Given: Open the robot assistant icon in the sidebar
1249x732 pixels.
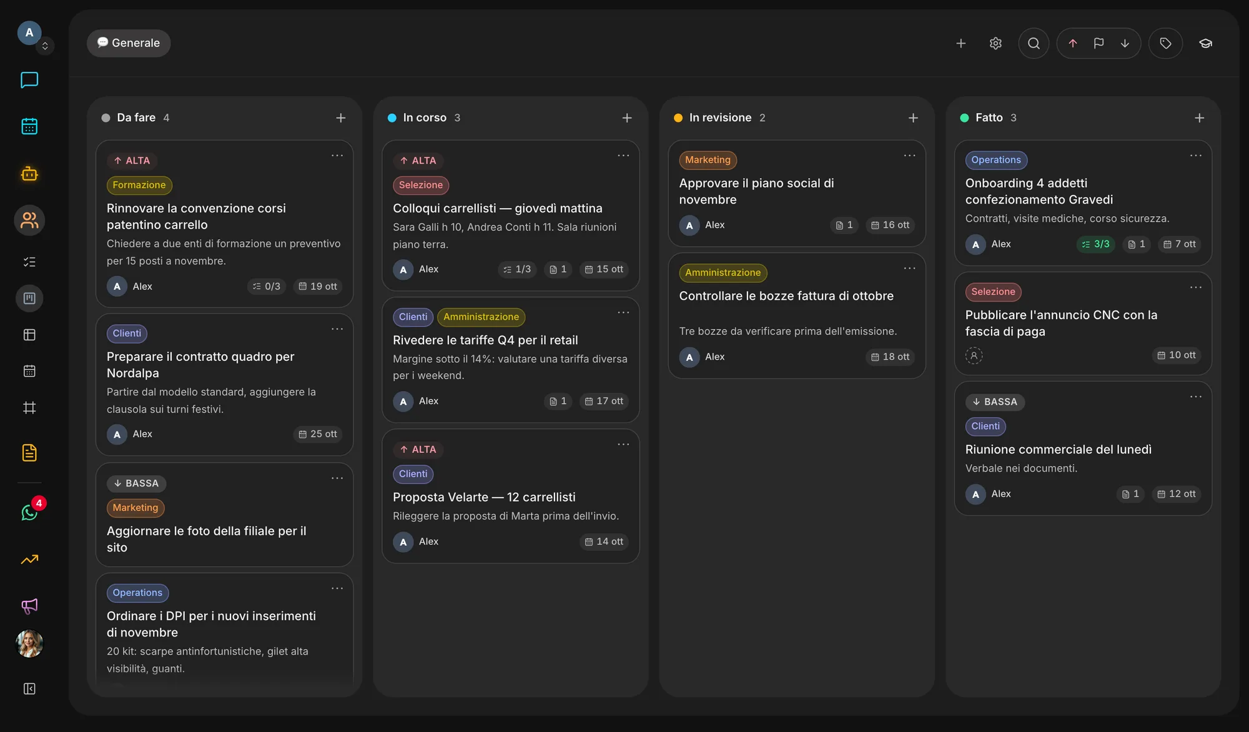Looking at the screenshot, I should (29, 174).
